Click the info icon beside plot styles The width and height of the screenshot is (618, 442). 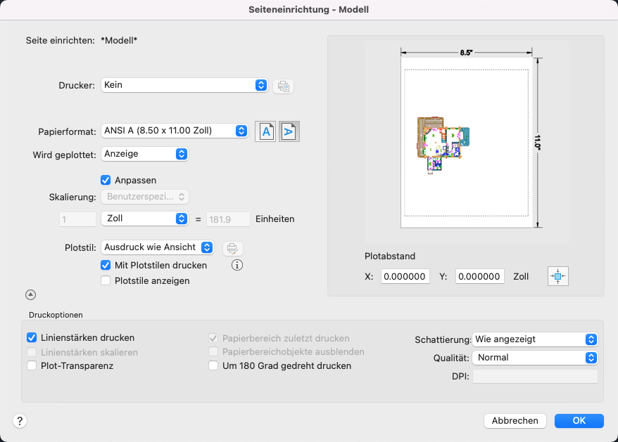point(237,266)
